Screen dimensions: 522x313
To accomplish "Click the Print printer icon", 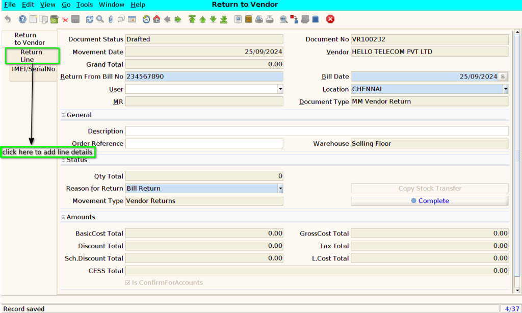I will (270, 19).
